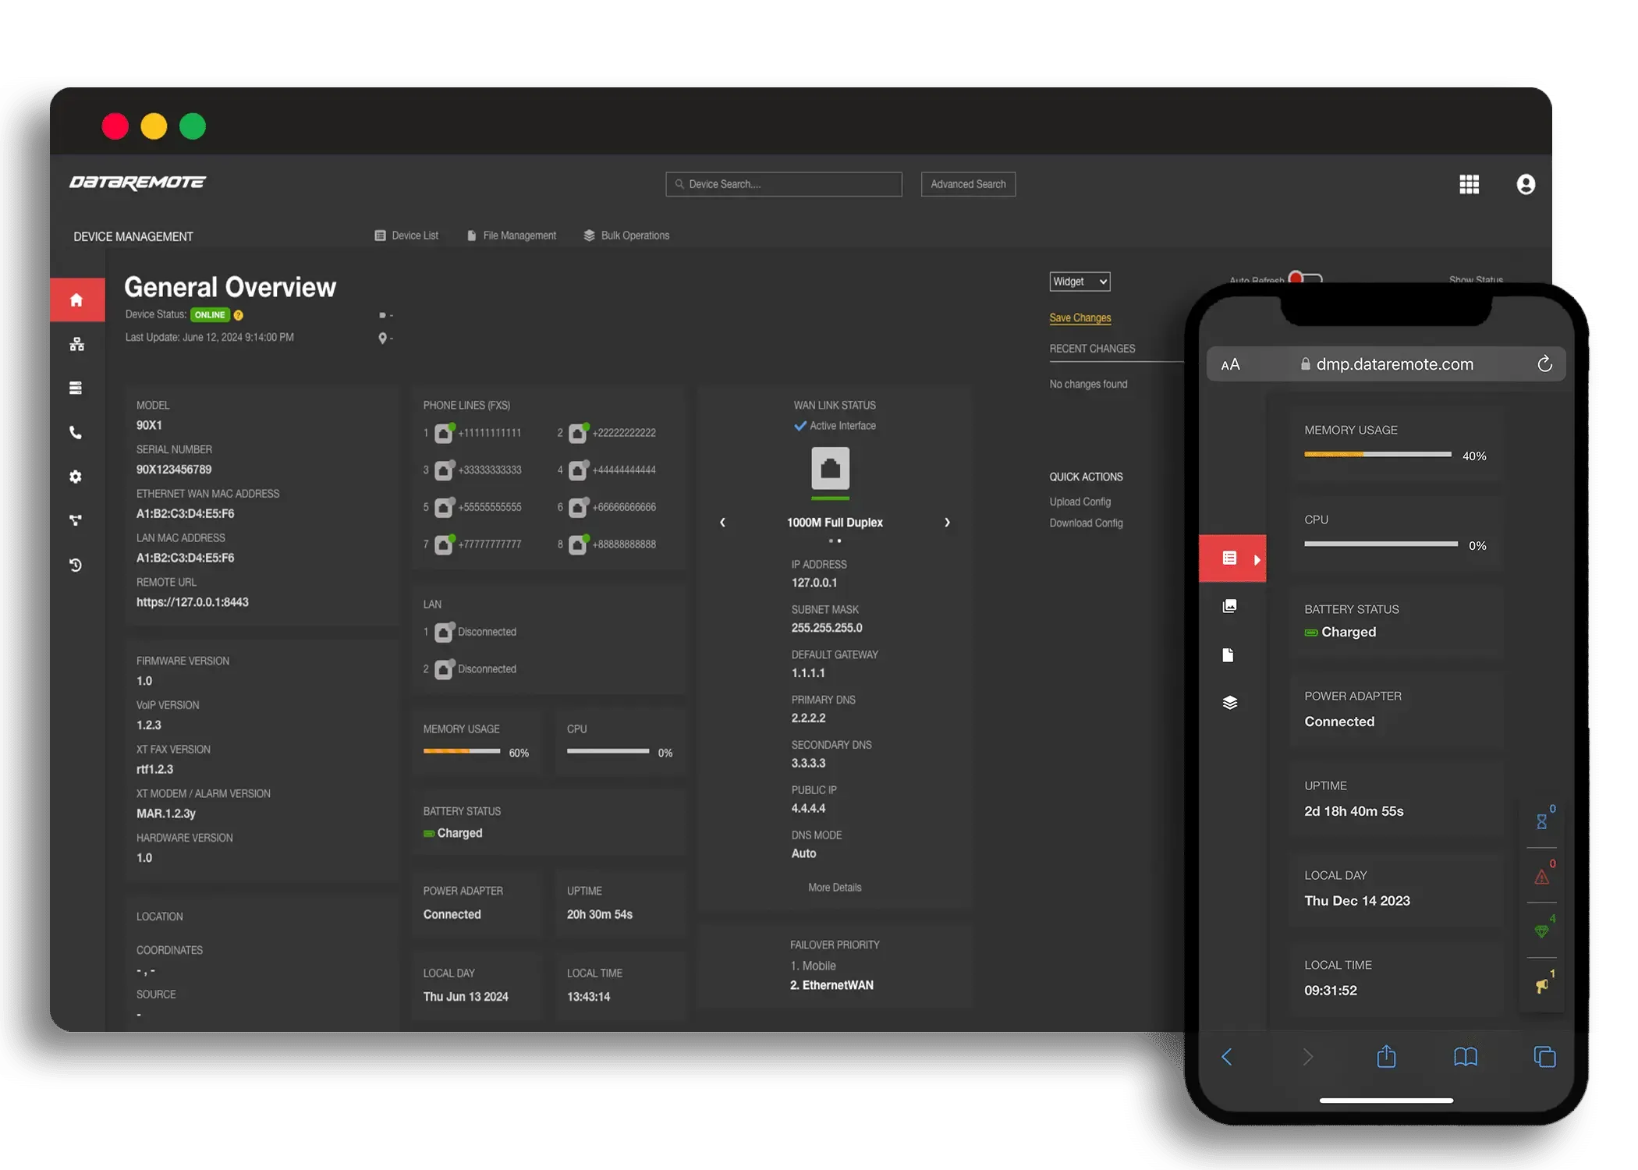1638x1170 pixels.
Task: Tap the phone yellow megaphone status icon
Action: tap(1542, 987)
